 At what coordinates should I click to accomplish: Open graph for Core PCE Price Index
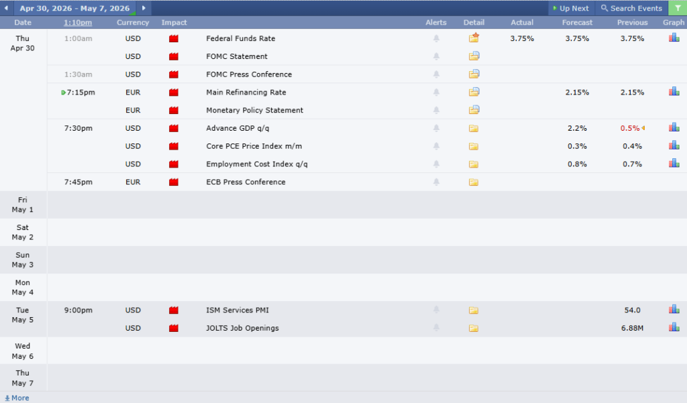click(674, 146)
